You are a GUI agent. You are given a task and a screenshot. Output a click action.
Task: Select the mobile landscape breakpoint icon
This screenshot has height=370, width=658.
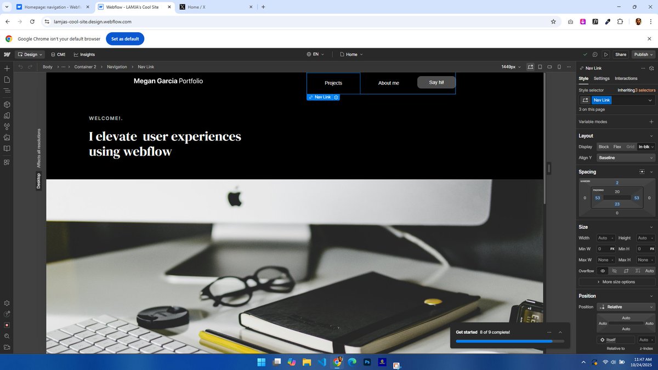549,67
